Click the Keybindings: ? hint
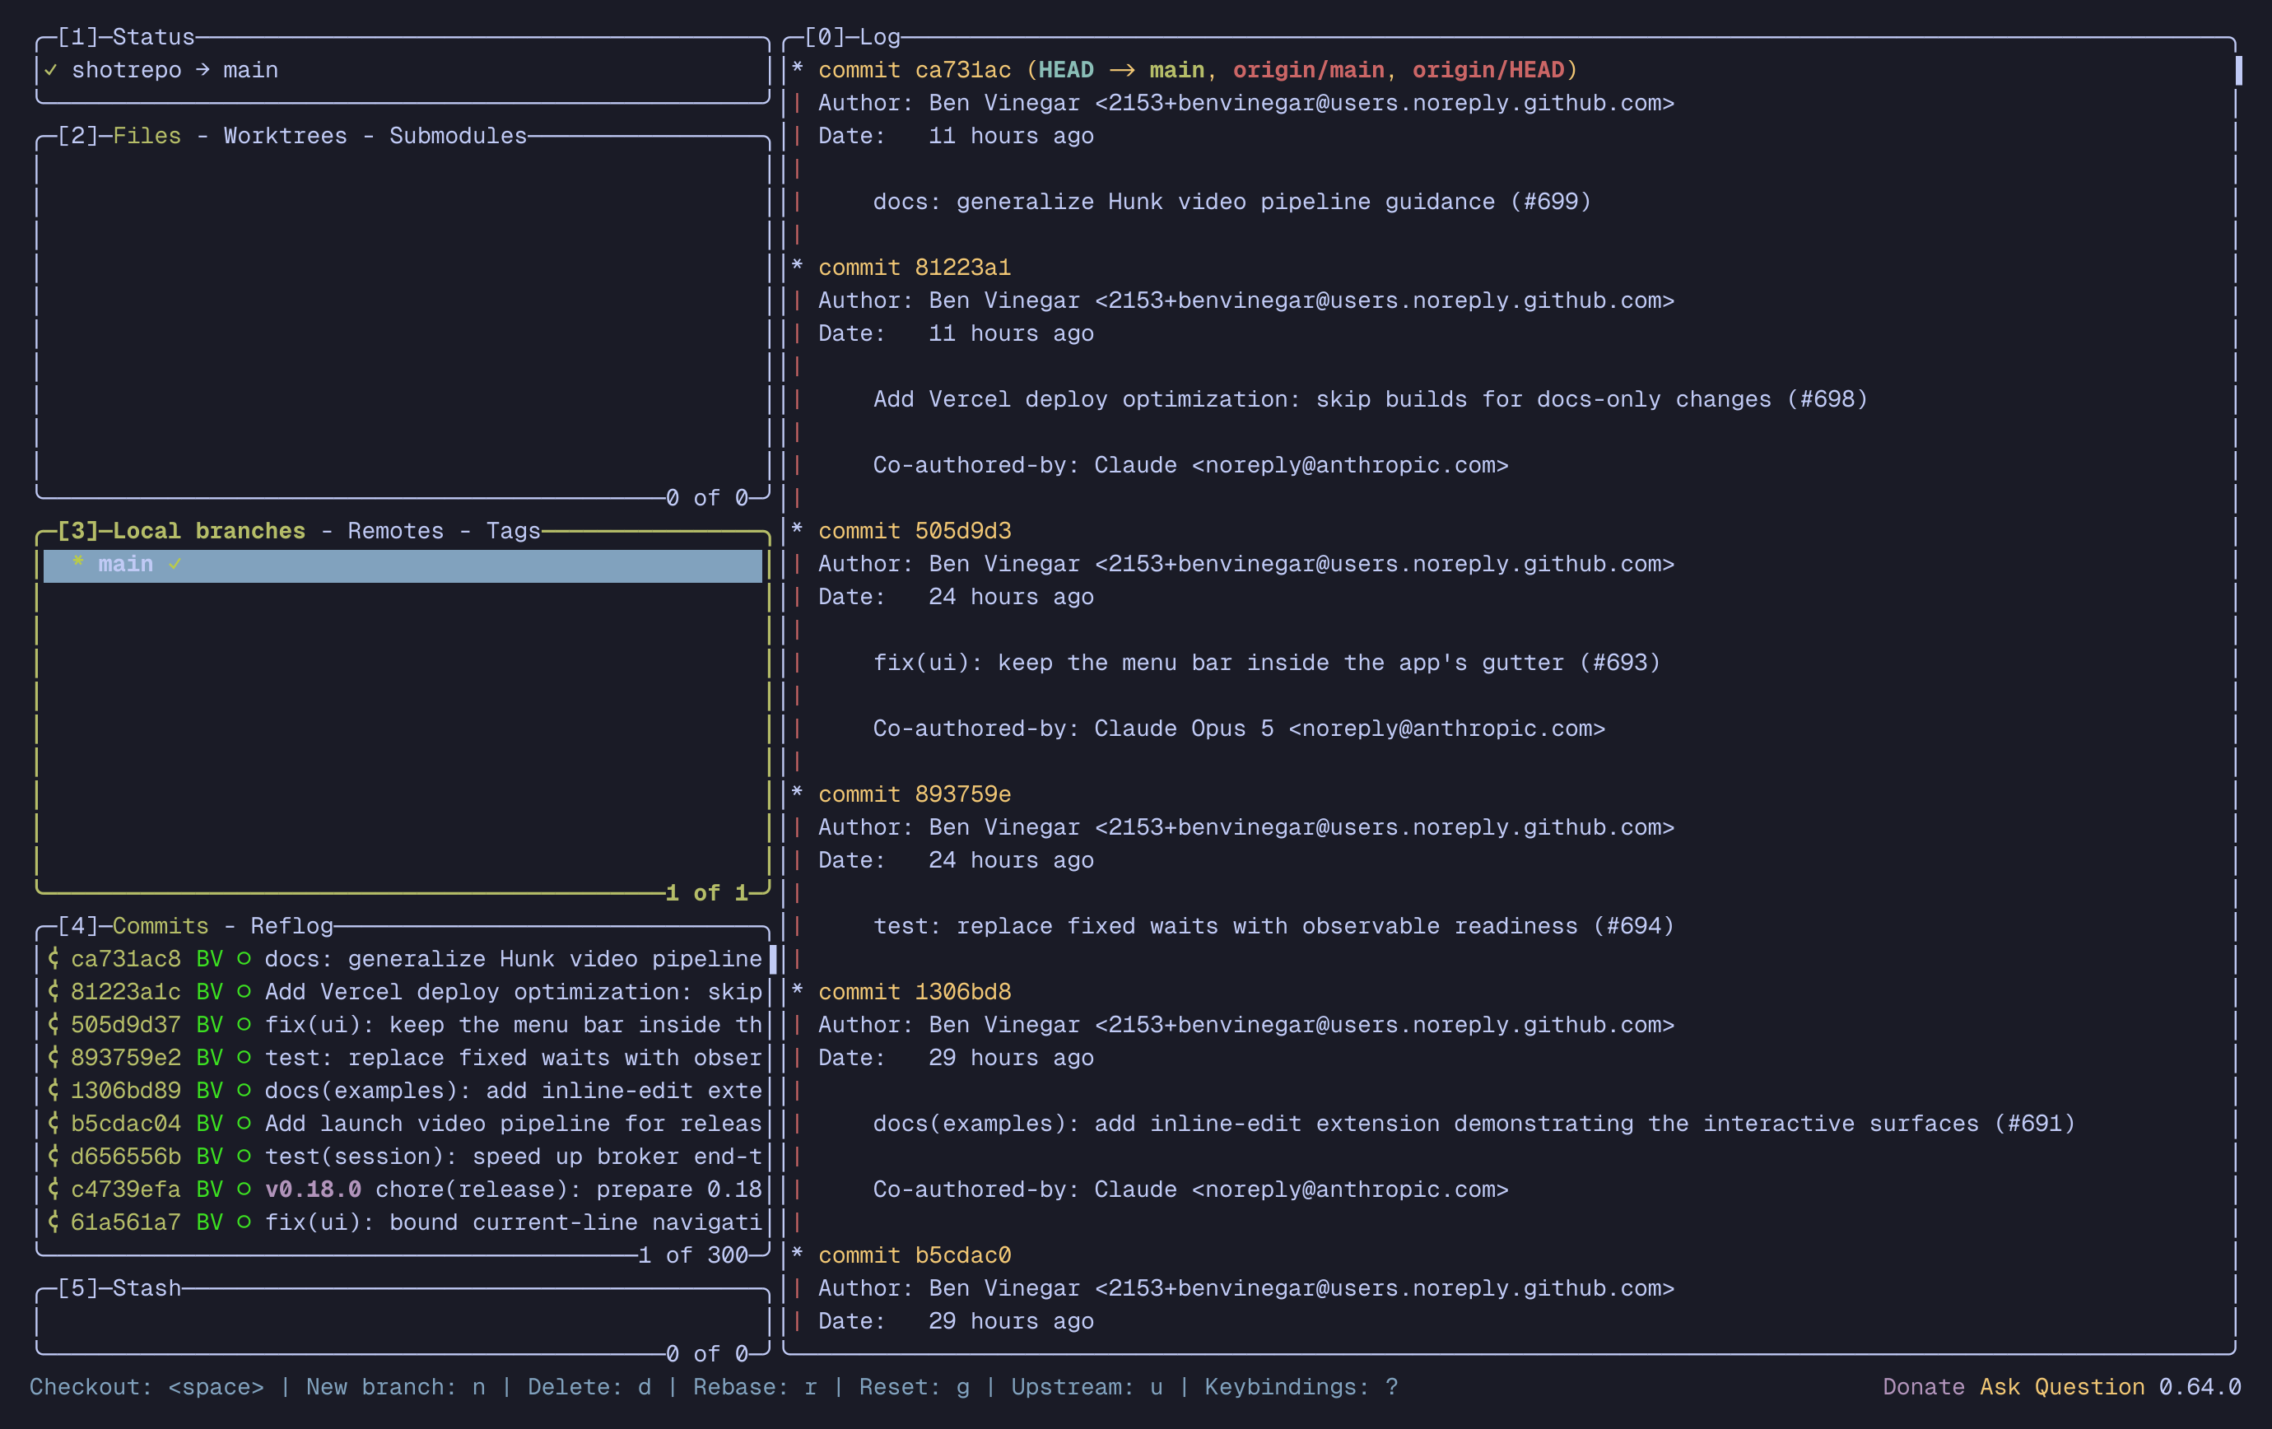2272x1429 pixels. click(x=1301, y=1388)
